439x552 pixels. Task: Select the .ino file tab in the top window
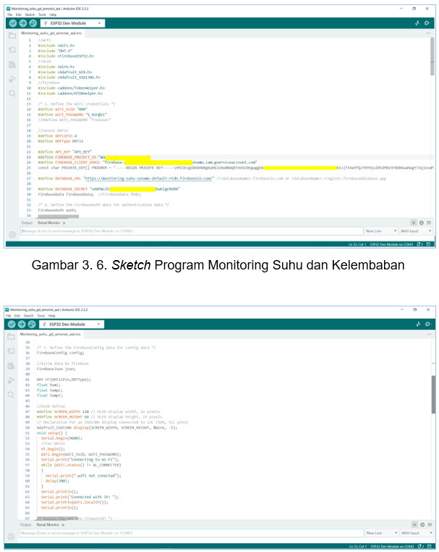pos(51,33)
